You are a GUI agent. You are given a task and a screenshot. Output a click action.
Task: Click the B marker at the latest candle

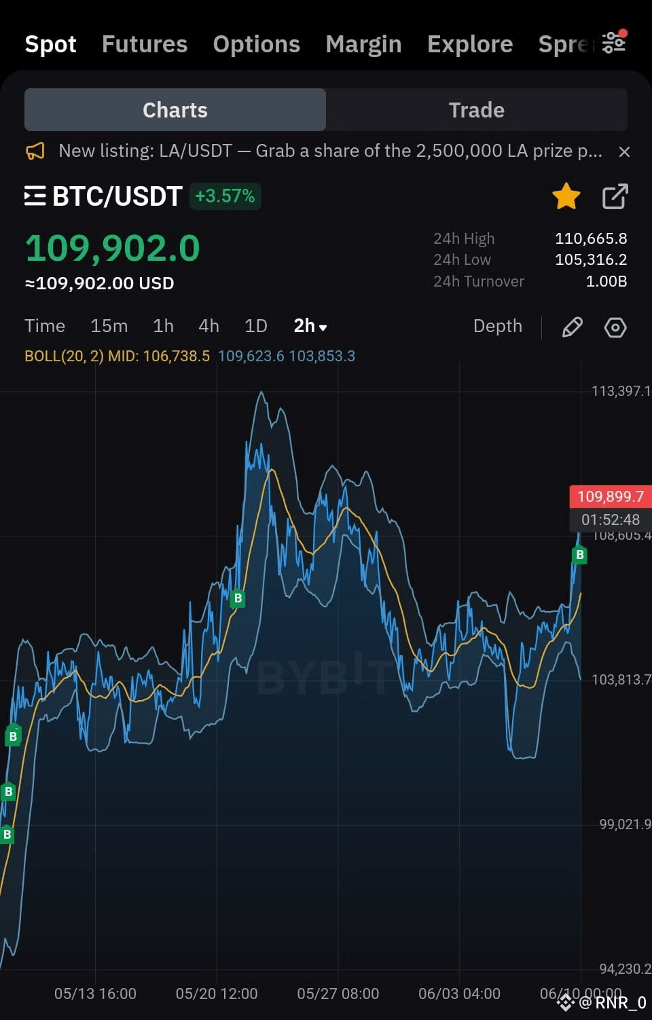click(579, 555)
